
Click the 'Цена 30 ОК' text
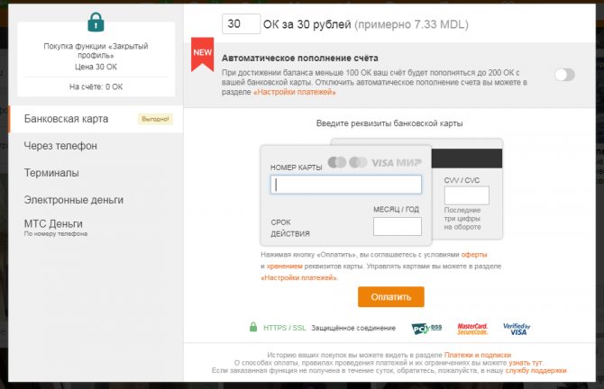click(x=96, y=67)
